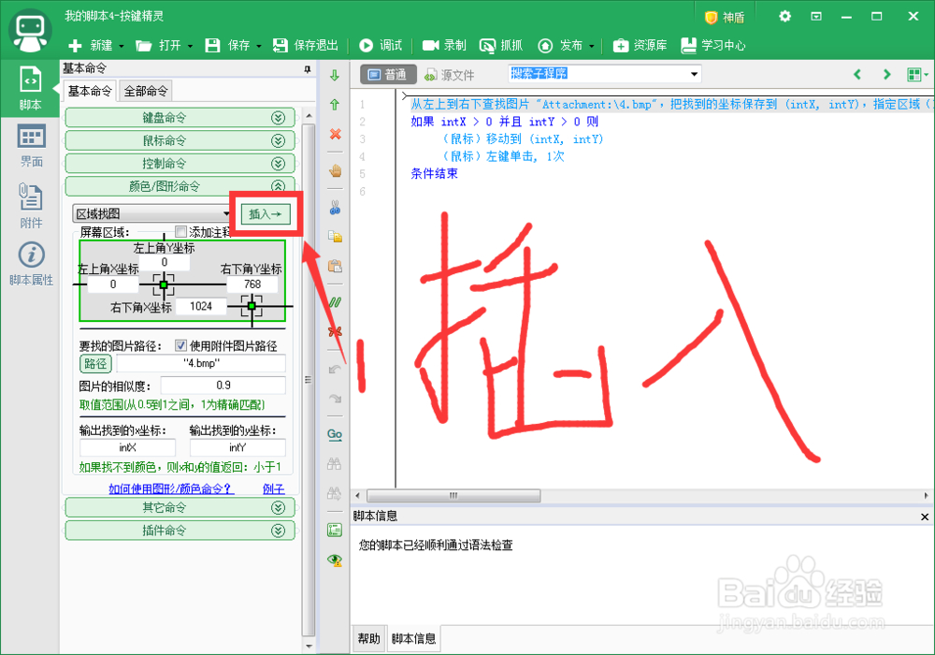The height and width of the screenshot is (655, 935).
Task: Open the 帮助 bottom tab
Action: tap(368, 639)
